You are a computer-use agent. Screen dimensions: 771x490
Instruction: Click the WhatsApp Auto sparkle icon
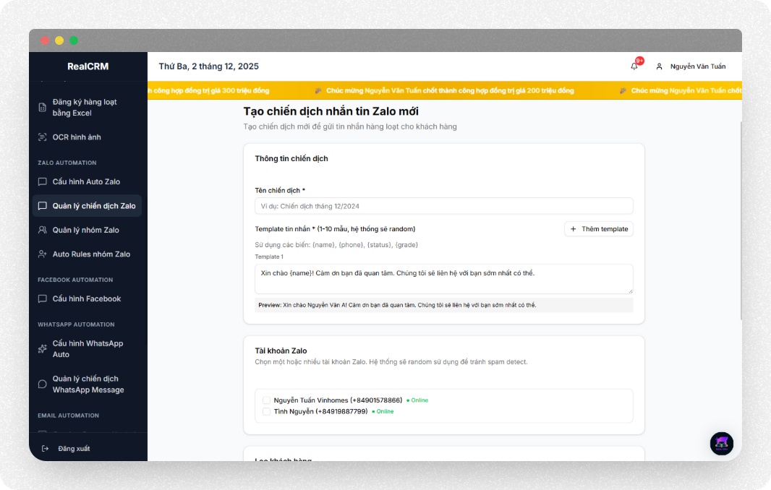point(43,349)
